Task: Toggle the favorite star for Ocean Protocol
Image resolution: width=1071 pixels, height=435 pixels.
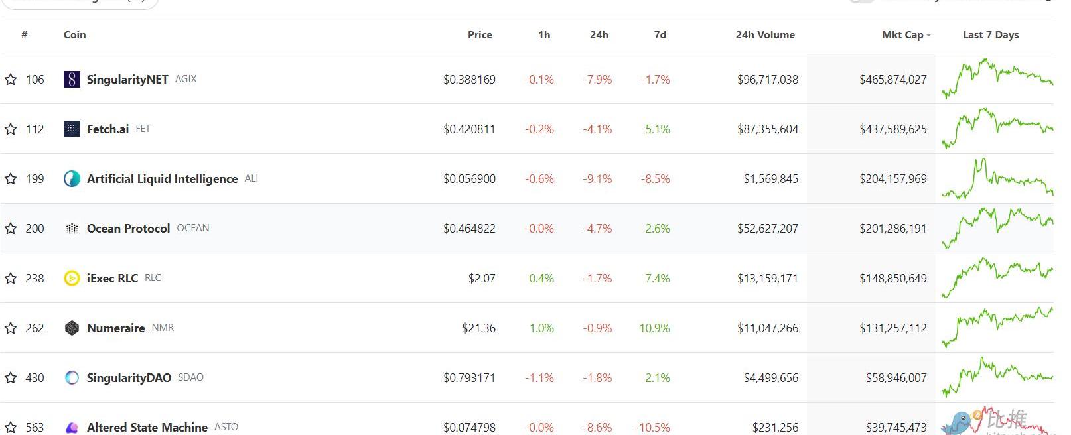Action: coord(11,229)
